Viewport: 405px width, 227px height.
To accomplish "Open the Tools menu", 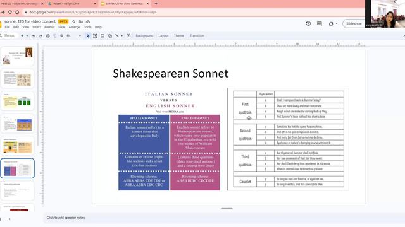I will point(87,27).
